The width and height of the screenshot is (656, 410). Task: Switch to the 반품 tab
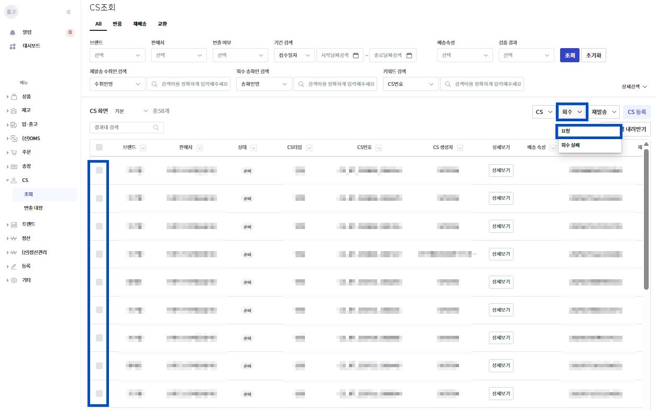click(x=117, y=24)
